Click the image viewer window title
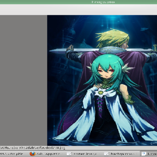The width and height of the screenshot is (157, 157). coord(103,2)
